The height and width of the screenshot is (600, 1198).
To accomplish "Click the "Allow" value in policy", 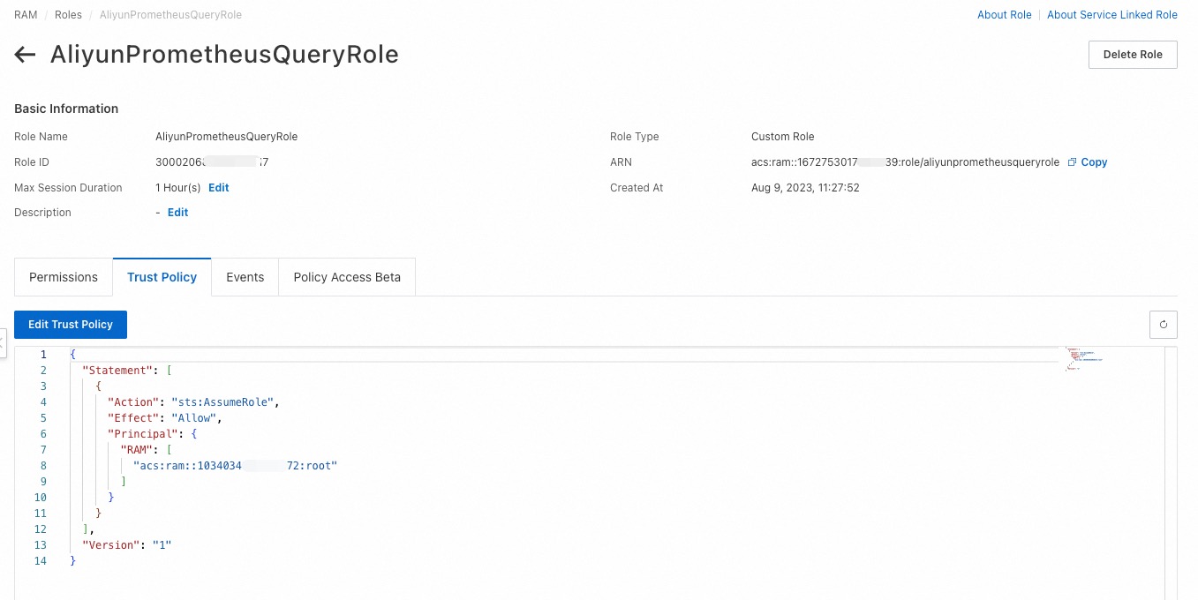I will 193,418.
